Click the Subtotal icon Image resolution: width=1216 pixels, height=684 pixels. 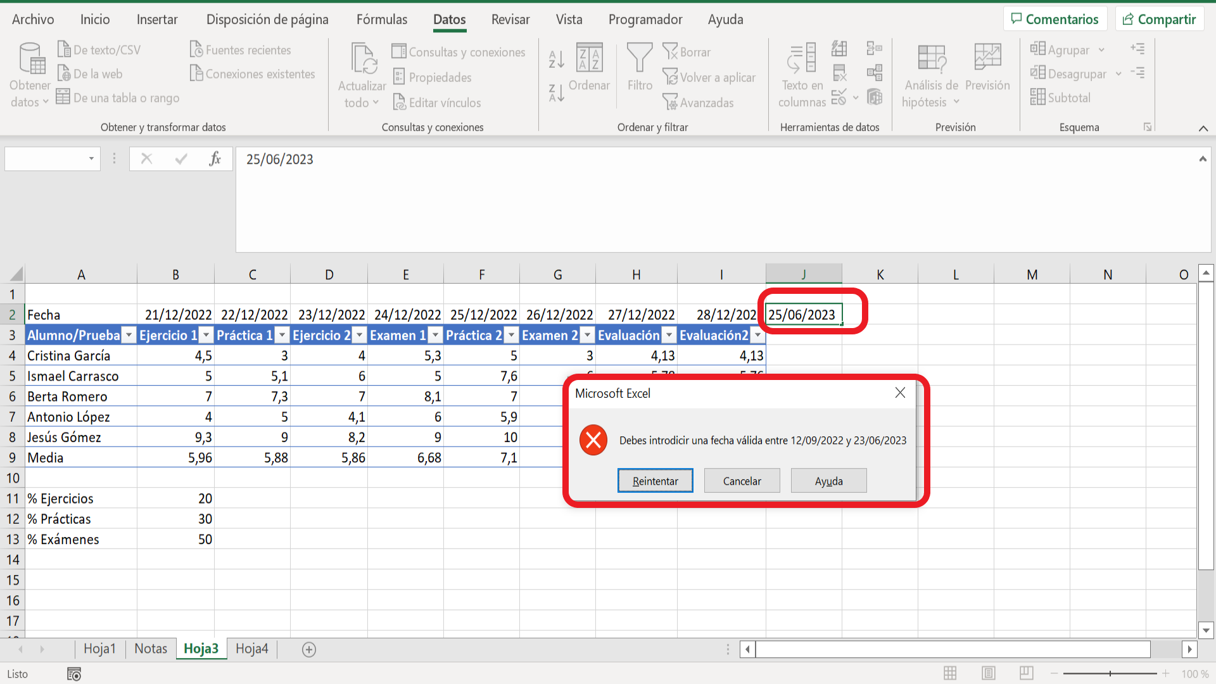(x=1037, y=97)
